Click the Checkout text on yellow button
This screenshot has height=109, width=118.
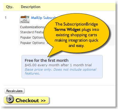point(27,100)
